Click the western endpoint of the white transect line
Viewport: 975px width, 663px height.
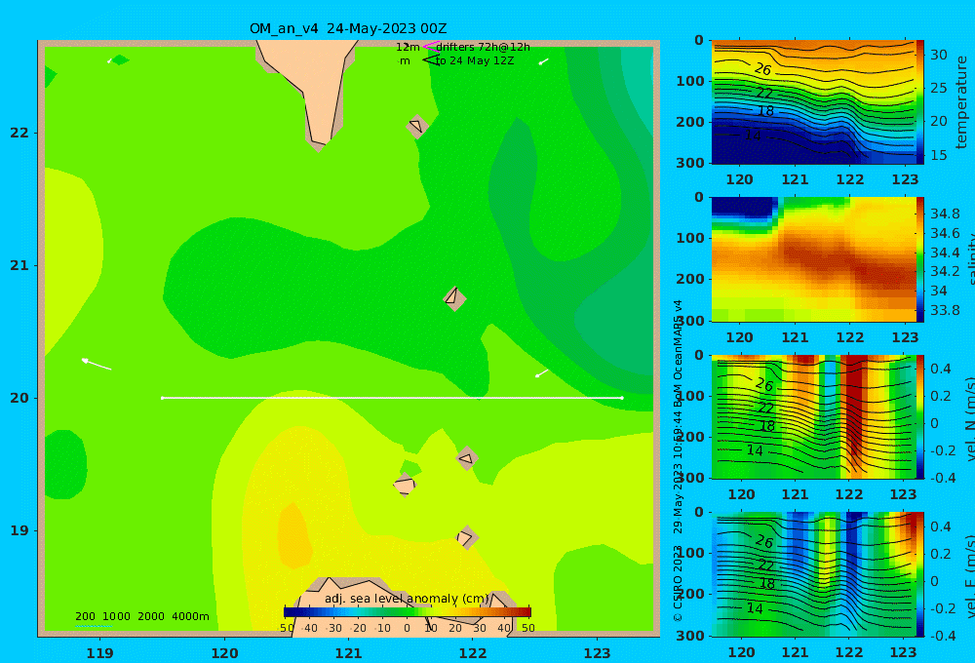pyautogui.click(x=162, y=398)
